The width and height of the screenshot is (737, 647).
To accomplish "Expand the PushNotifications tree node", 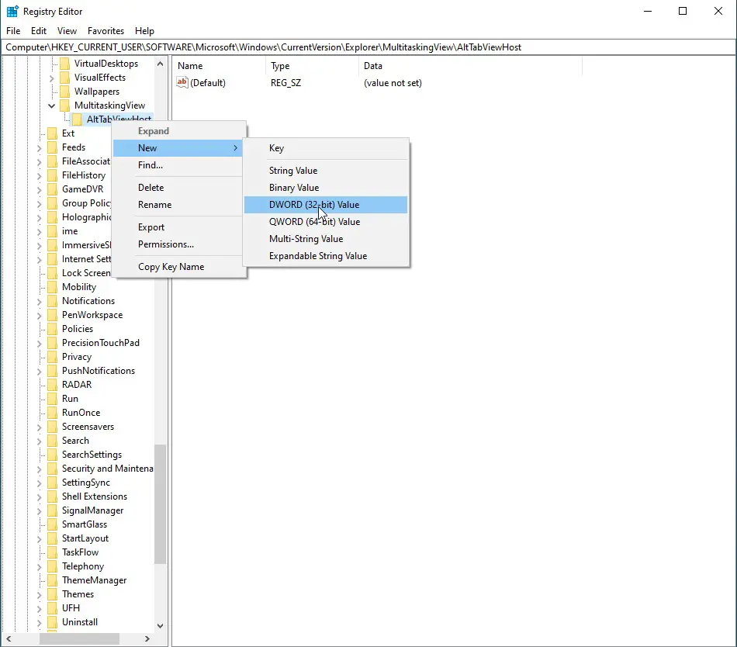I will point(39,371).
